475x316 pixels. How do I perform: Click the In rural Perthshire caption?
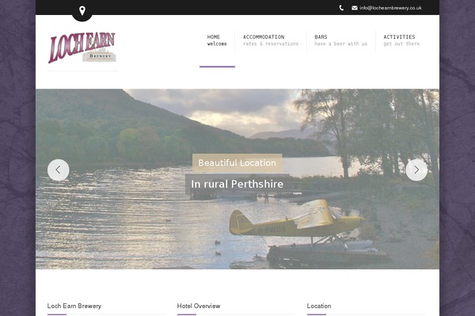click(237, 184)
